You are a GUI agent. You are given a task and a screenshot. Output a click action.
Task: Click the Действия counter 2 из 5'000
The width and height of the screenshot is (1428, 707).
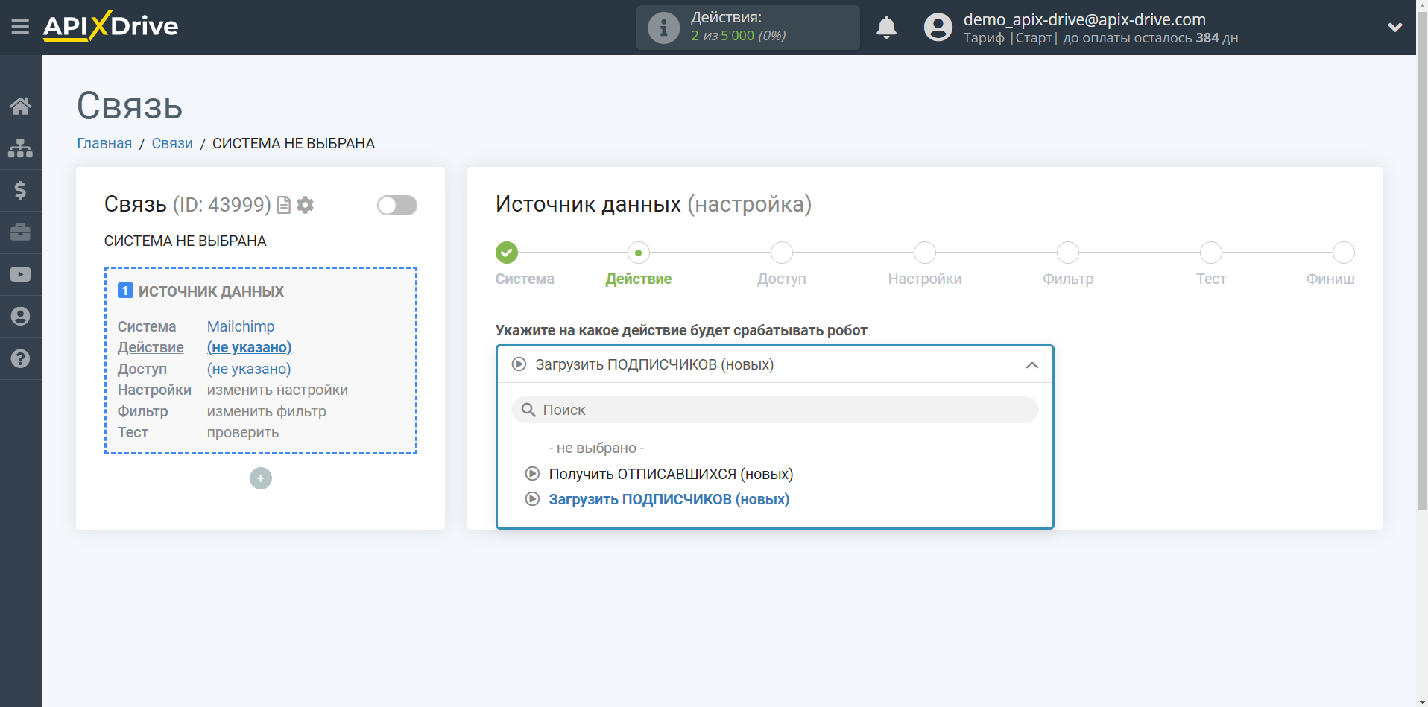[738, 36]
